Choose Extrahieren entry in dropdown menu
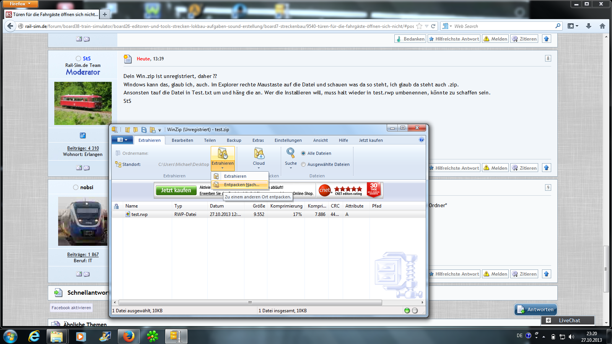Image resolution: width=612 pixels, height=344 pixels. tap(240, 176)
